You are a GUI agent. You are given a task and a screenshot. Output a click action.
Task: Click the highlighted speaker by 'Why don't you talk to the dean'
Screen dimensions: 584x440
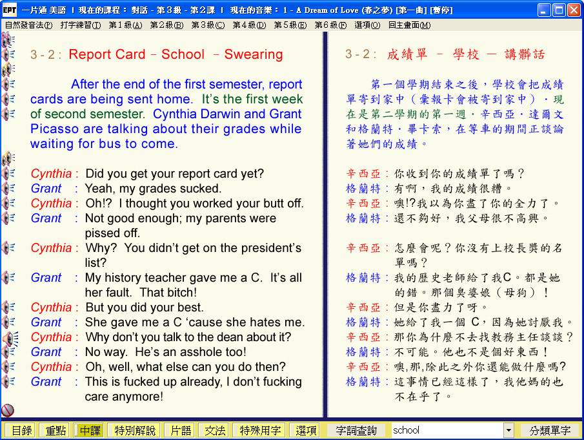(x=8, y=337)
